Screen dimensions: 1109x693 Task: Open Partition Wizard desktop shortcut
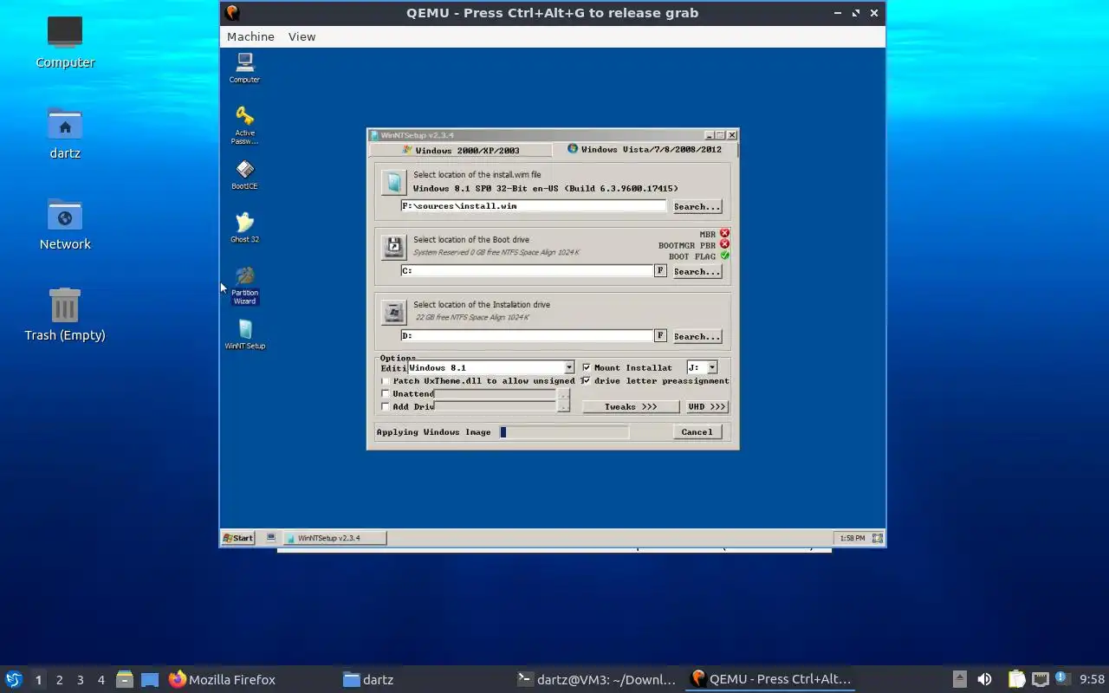point(244,286)
